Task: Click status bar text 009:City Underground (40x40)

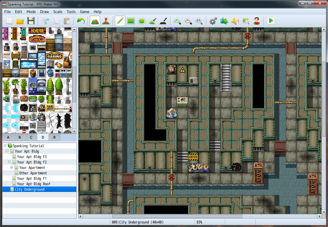Action: [138, 222]
